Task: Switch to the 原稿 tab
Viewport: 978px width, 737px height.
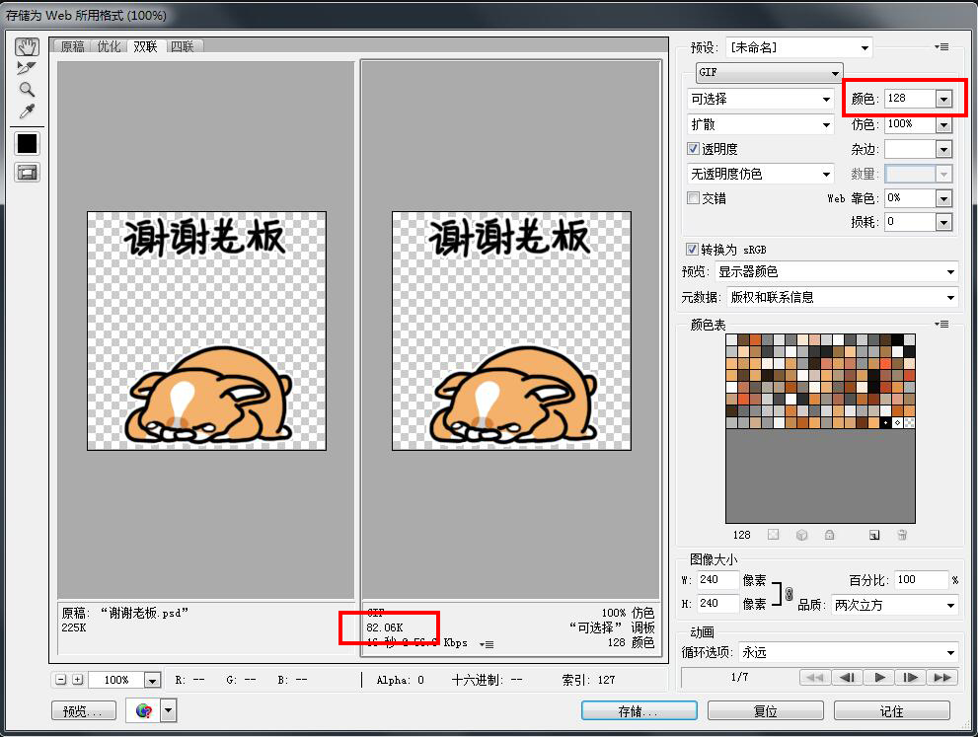Action: tap(73, 46)
